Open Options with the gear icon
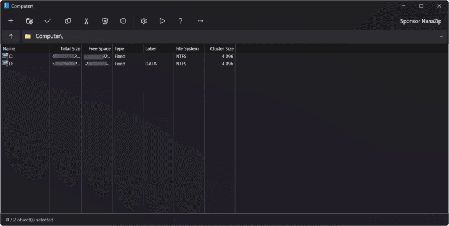This screenshot has width=449, height=226. (x=144, y=21)
